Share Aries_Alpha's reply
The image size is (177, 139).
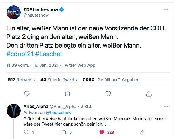143,132
